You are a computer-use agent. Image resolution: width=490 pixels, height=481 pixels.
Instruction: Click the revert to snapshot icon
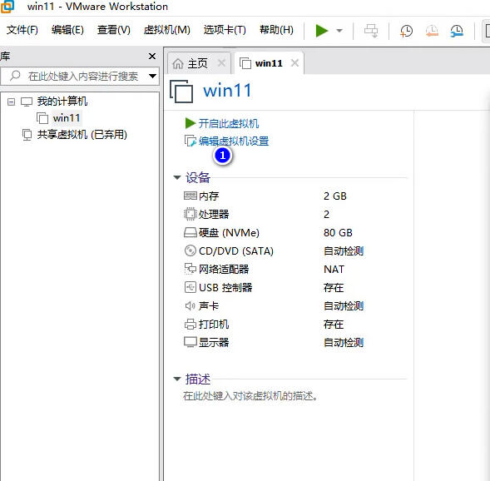[x=432, y=31]
